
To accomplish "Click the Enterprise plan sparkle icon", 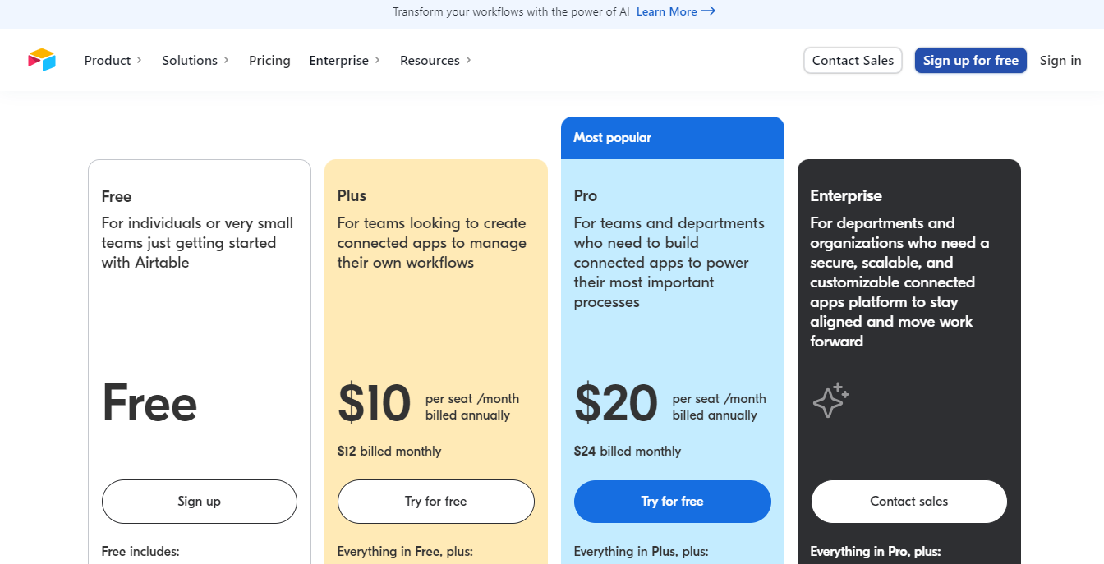I will [x=830, y=400].
